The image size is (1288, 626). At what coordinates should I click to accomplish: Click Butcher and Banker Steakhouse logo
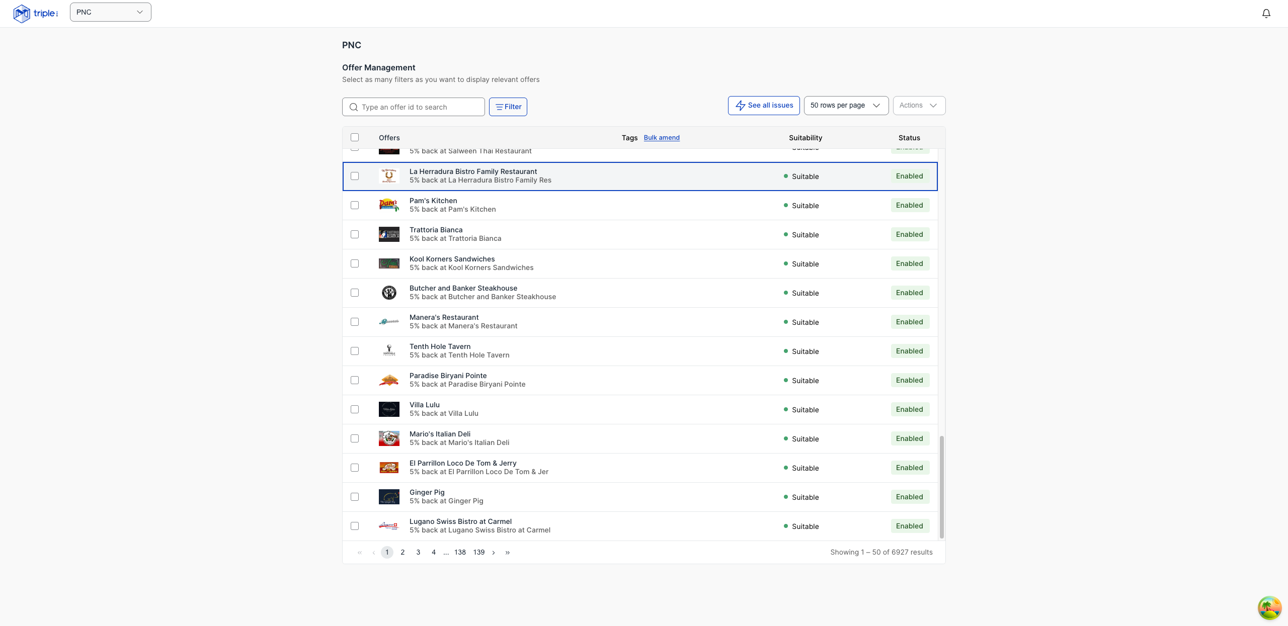[x=389, y=293]
